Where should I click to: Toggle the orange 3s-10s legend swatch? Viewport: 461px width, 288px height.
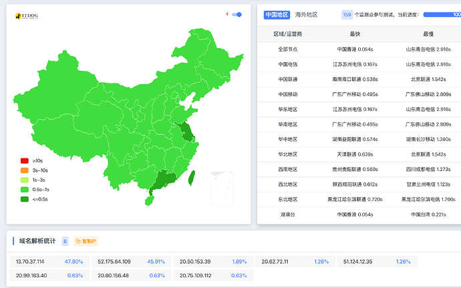pyautogui.click(x=25, y=170)
